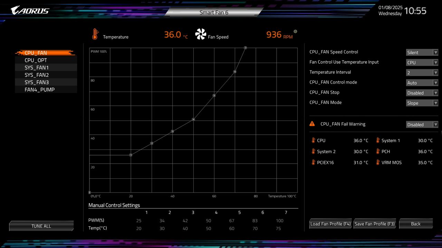Viewport: 442px width, 248px height.
Task: Click the date 01/08/2025 Wednesday
Action: [391, 10]
